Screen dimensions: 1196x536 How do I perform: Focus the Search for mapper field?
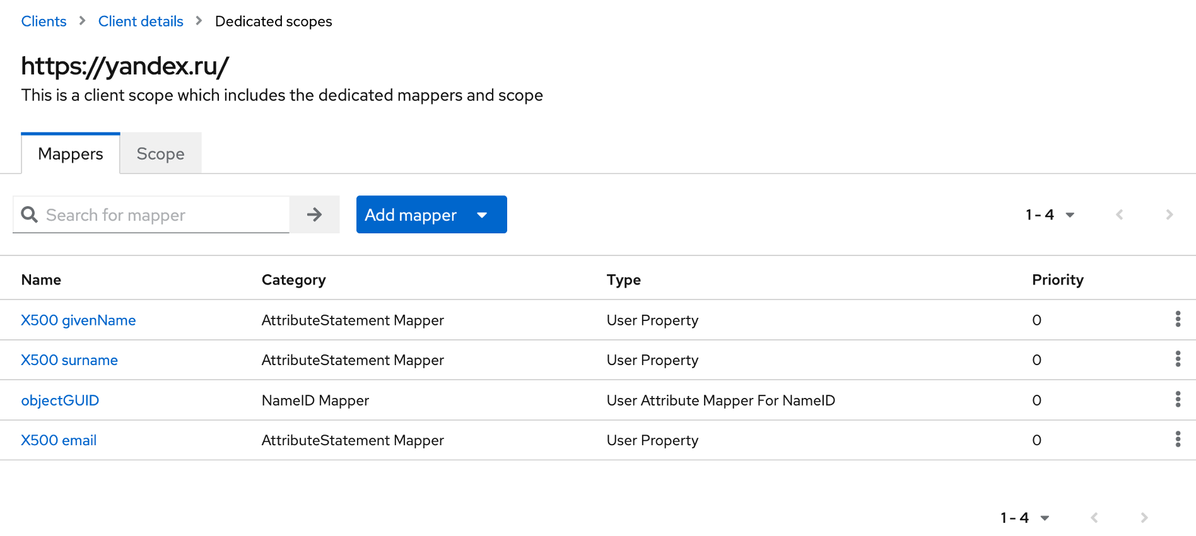coord(164,215)
